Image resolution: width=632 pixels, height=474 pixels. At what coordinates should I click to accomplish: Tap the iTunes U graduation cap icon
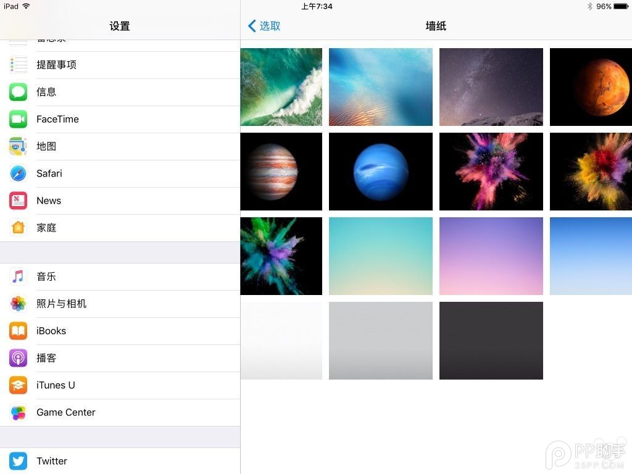click(x=18, y=385)
